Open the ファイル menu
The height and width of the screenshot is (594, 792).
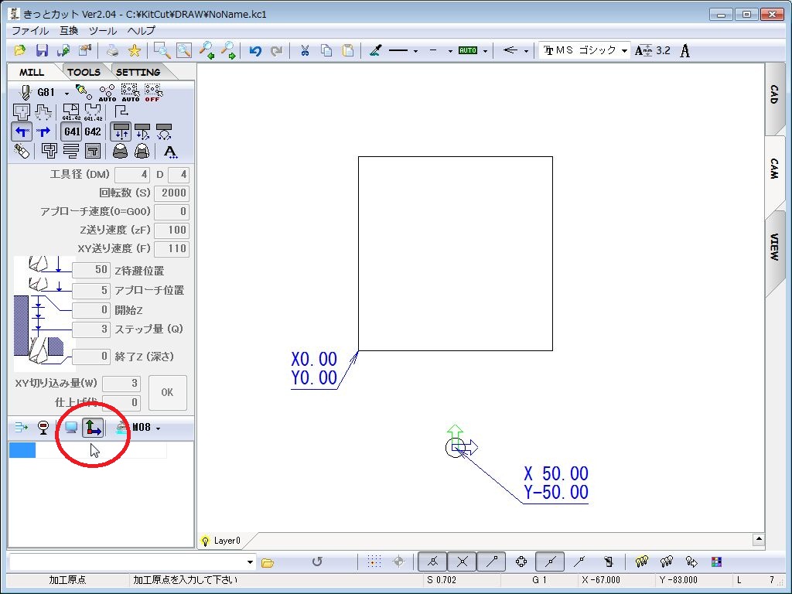coord(30,31)
